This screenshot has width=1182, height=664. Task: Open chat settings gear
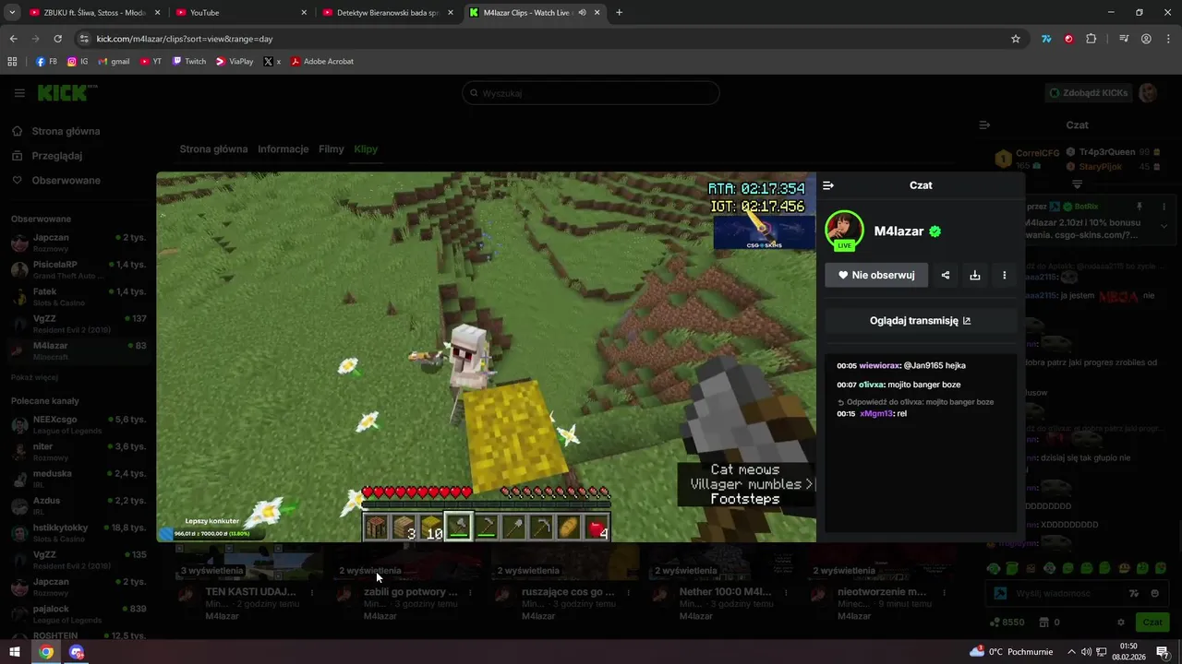coord(1121,622)
